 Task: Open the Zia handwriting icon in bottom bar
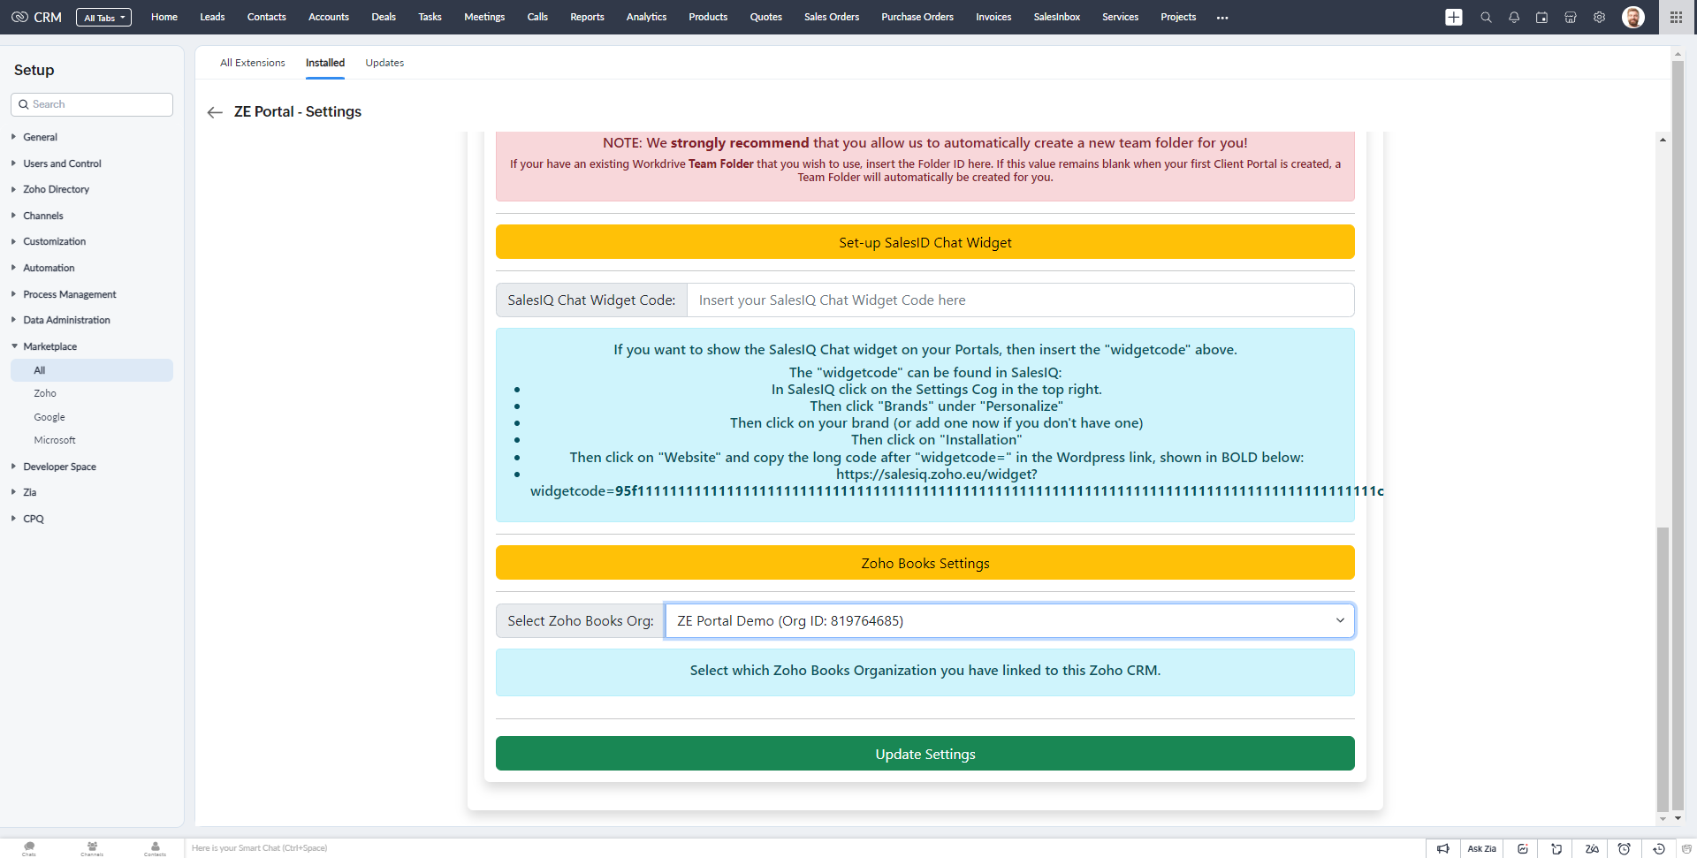1592,848
